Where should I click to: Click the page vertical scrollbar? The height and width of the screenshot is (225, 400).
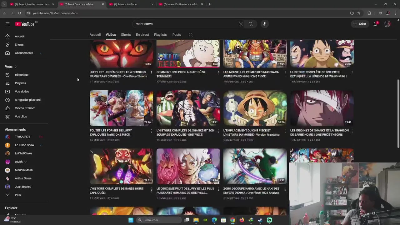tap(398, 114)
